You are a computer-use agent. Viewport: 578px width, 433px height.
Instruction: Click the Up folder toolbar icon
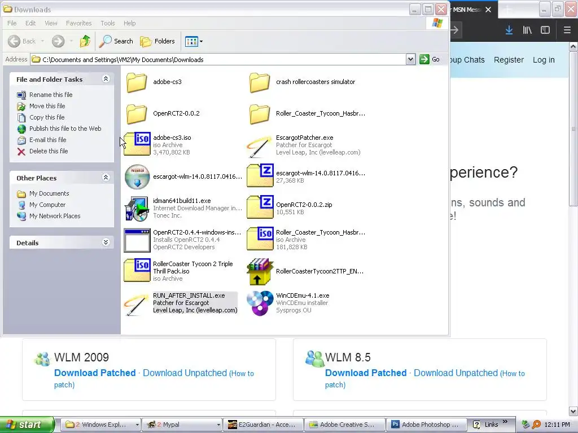85,41
